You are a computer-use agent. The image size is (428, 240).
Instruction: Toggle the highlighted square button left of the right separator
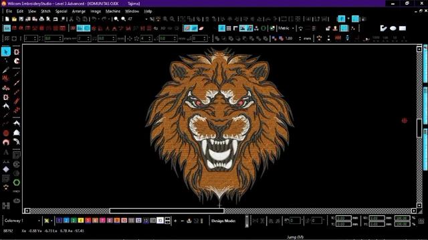pyautogui.click(x=344, y=28)
